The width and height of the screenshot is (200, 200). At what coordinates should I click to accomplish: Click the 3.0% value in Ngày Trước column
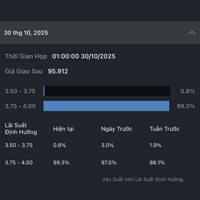point(107,145)
